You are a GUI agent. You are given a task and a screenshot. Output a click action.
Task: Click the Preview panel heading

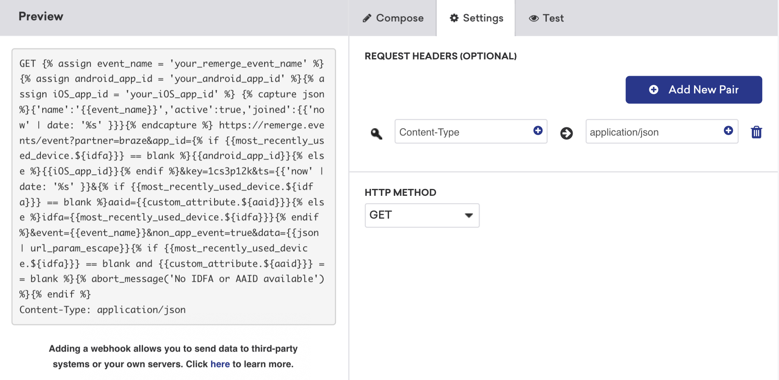(x=41, y=16)
